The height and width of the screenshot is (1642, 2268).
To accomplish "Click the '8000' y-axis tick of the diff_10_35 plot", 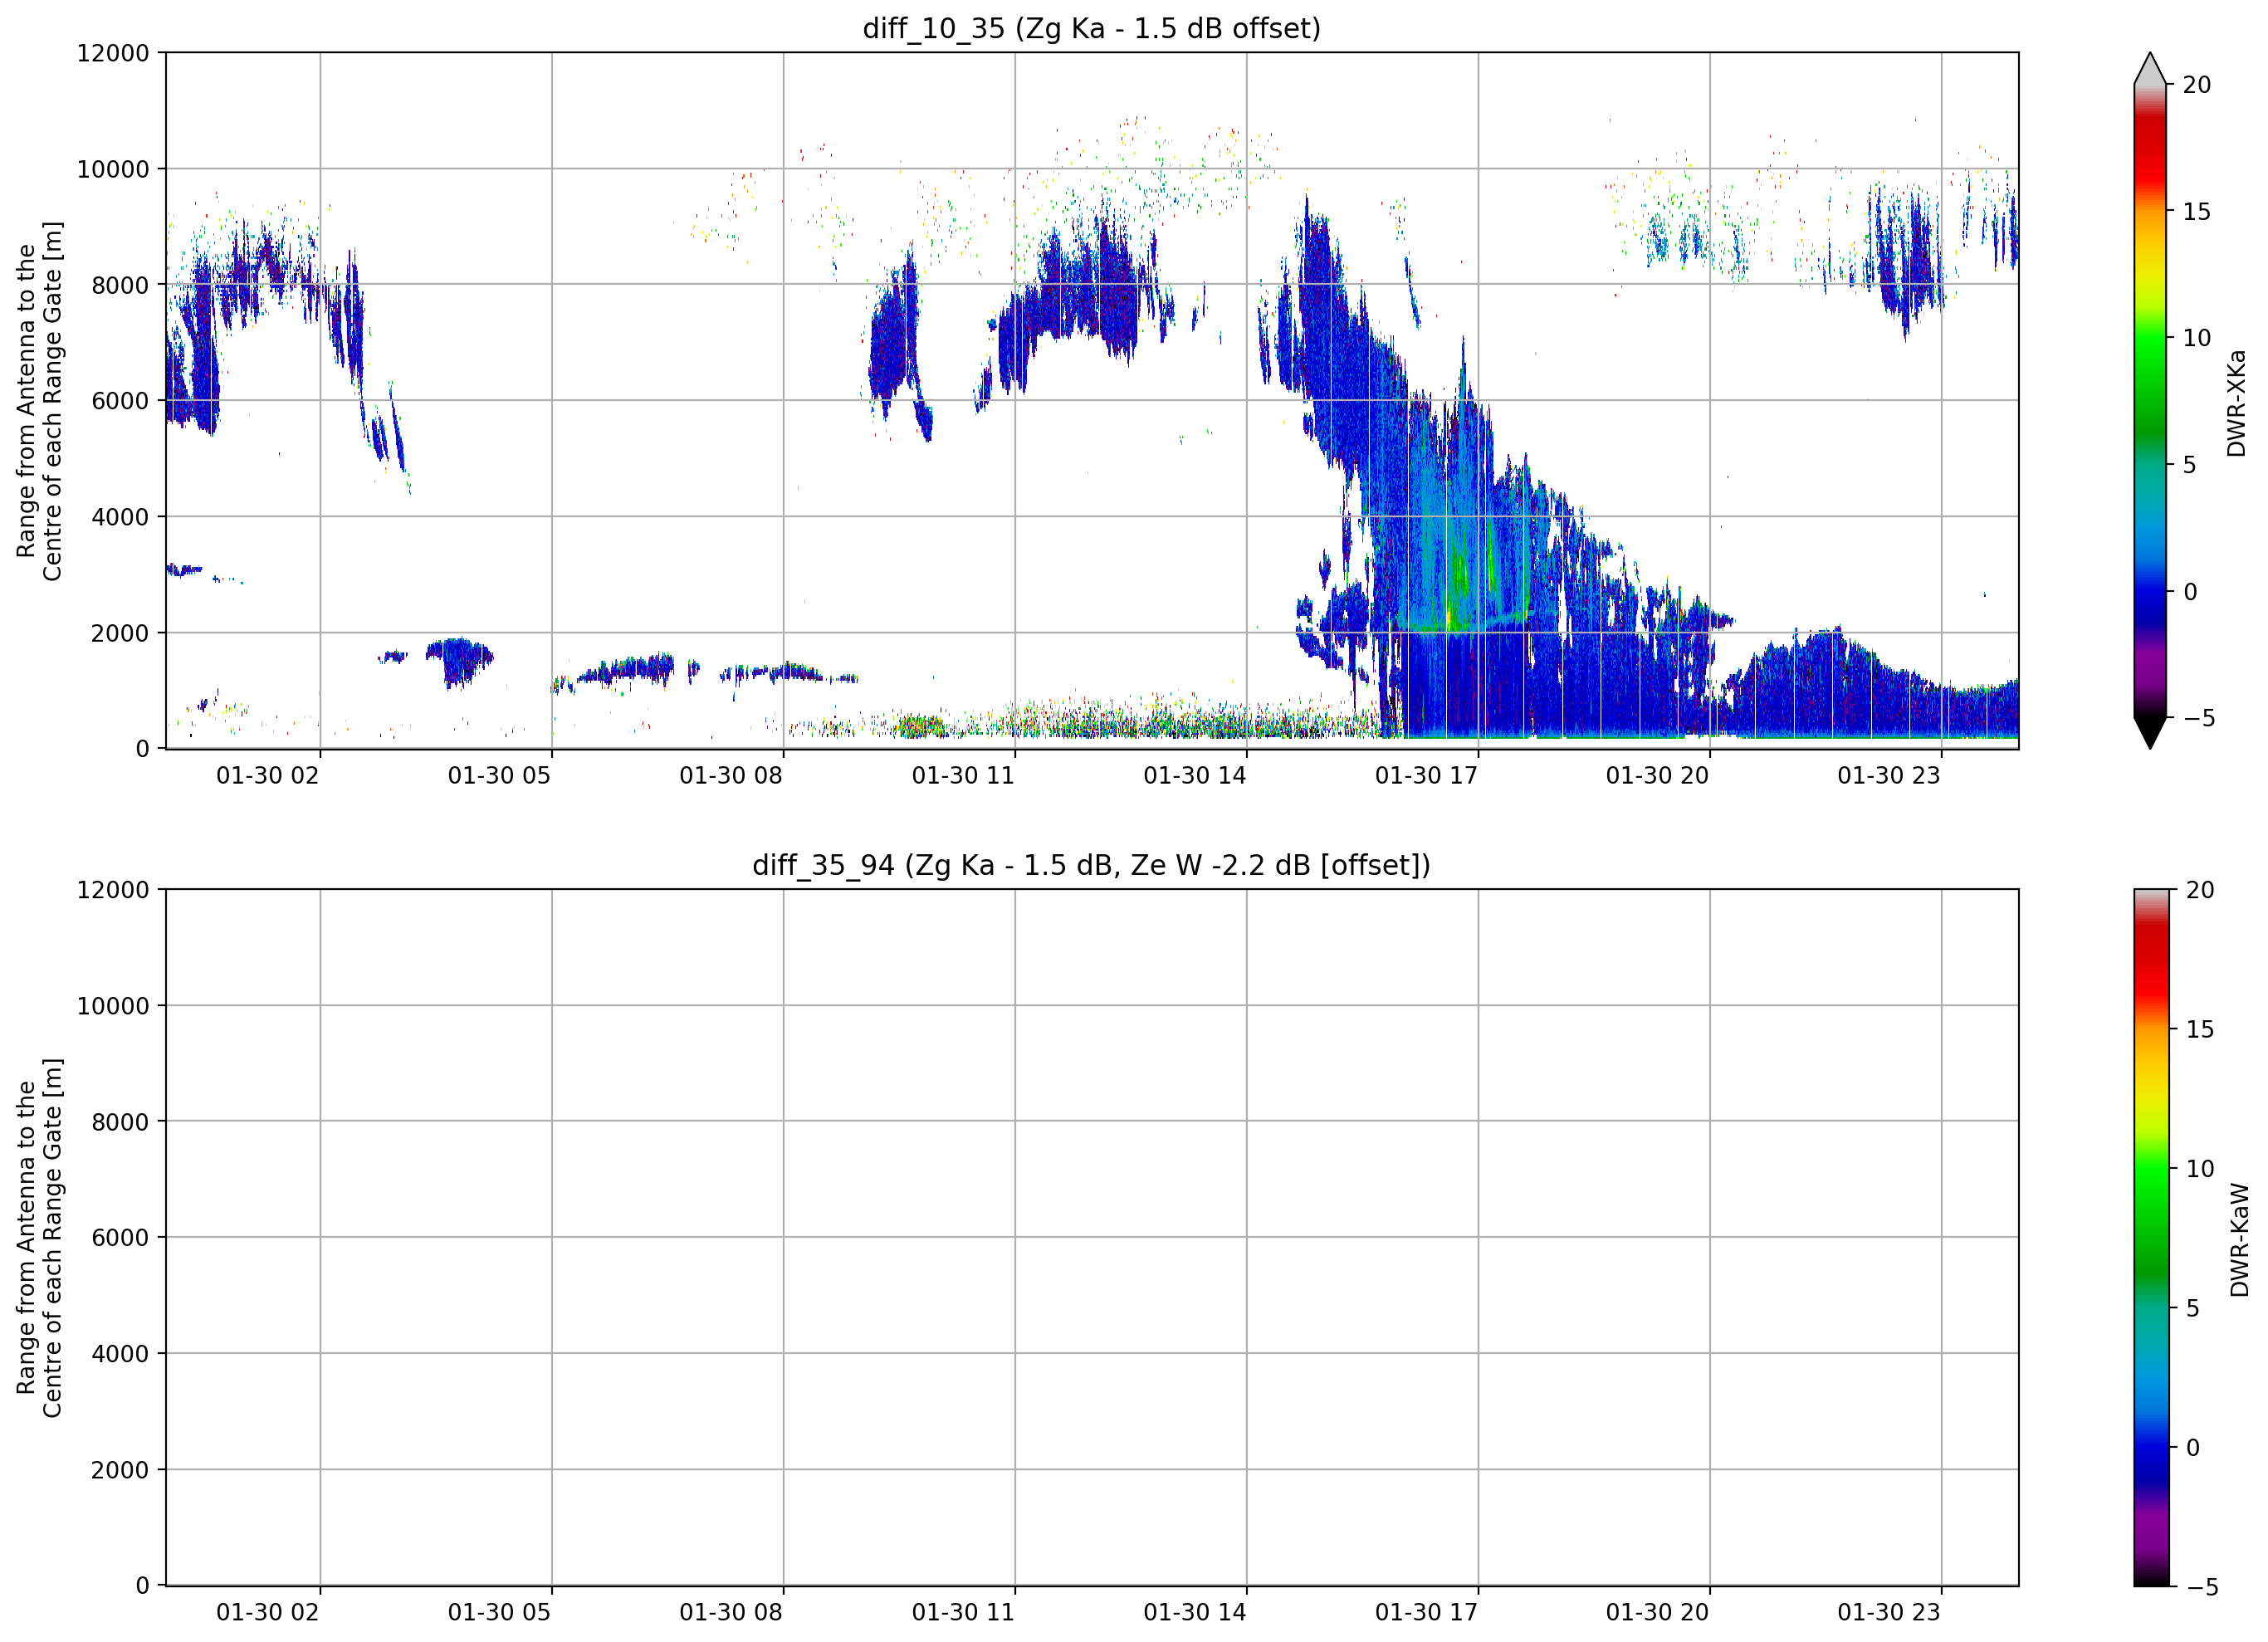I will (x=120, y=285).
